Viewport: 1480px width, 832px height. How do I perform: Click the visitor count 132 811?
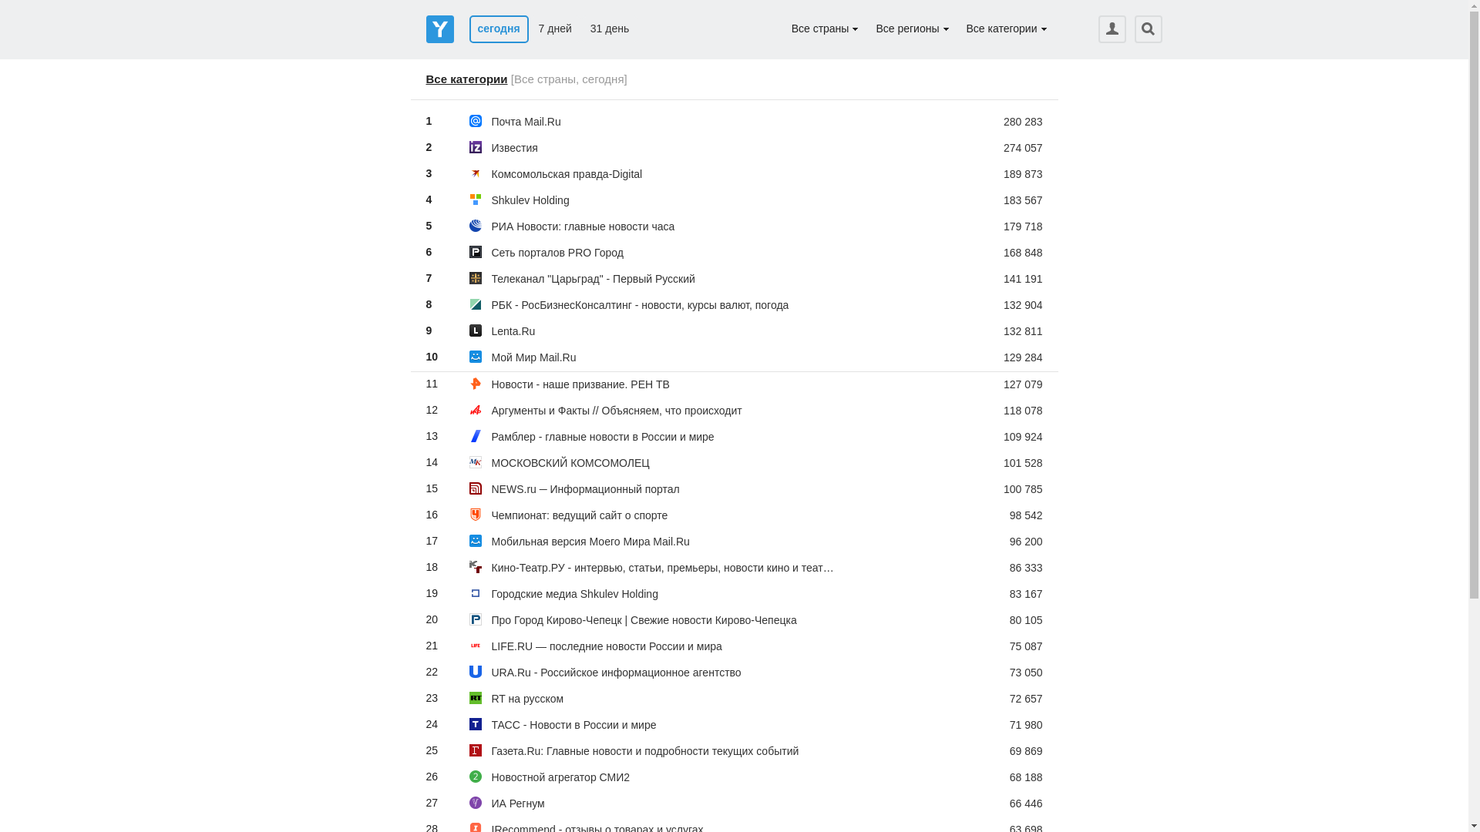1023,331
